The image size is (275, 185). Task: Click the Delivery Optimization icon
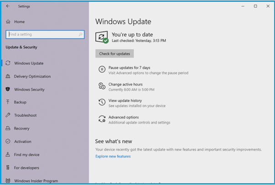coord(8,76)
